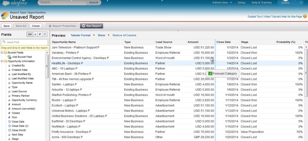Click the fields panel collapse handle arrow
308x141 pixels.
(50, 102)
